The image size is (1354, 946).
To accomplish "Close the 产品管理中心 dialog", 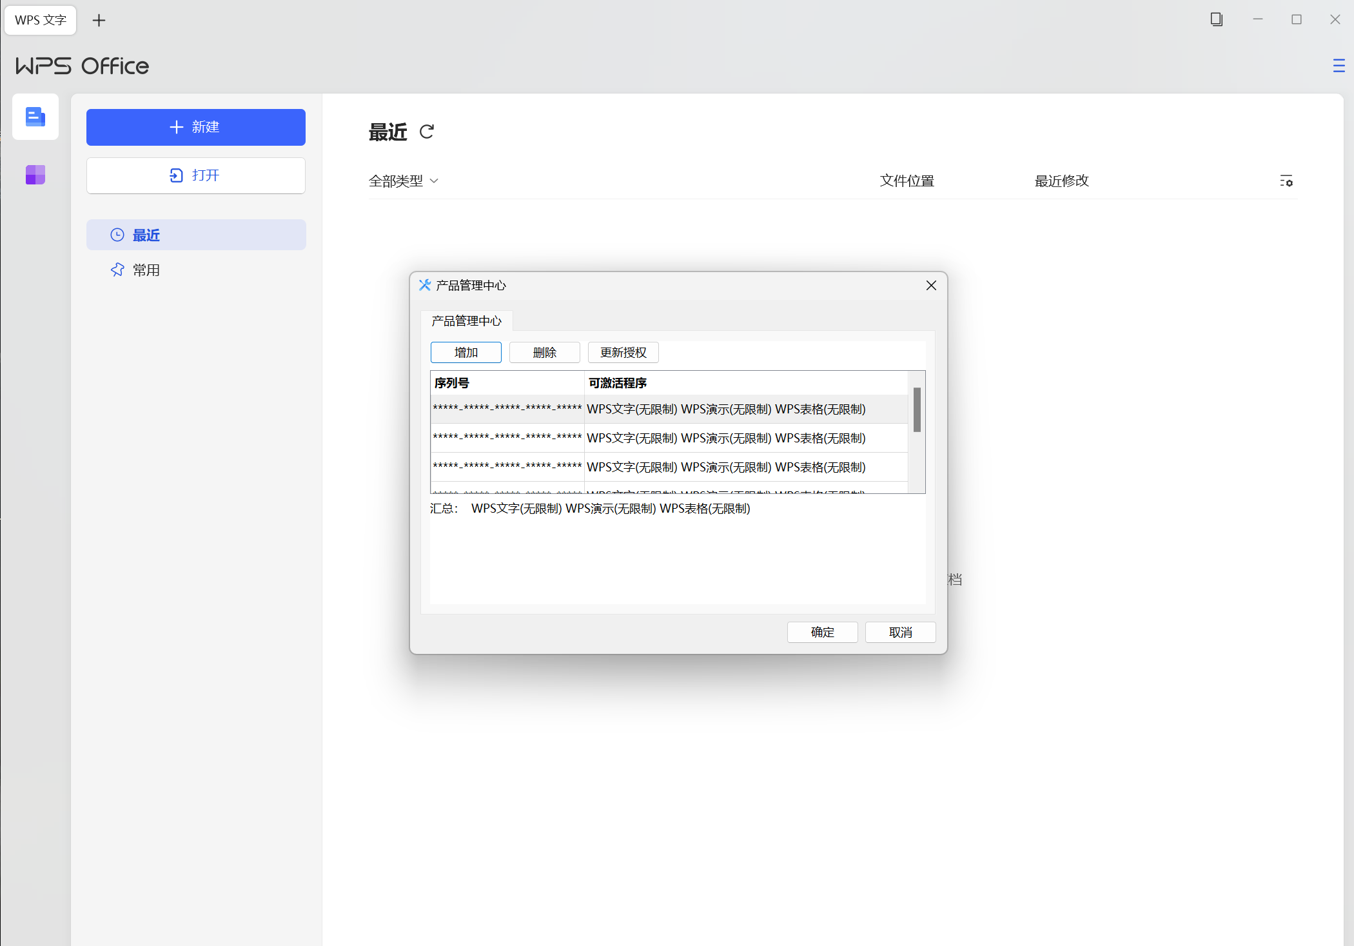I will [930, 285].
